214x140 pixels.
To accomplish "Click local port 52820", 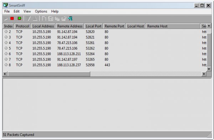I will pyautogui.click(x=90, y=32).
